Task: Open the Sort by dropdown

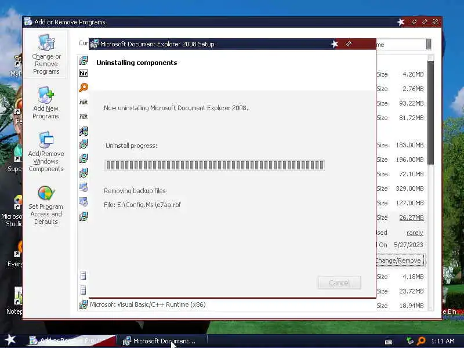Action: click(429, 45)
